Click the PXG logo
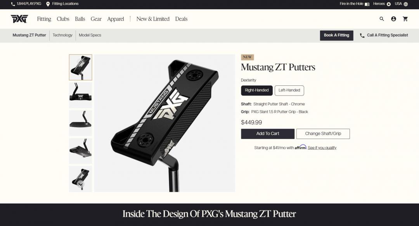419x226 pixels. pyautogui.click(x=19, y=19)
